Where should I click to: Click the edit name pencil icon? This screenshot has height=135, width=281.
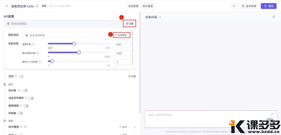[37, 6]
